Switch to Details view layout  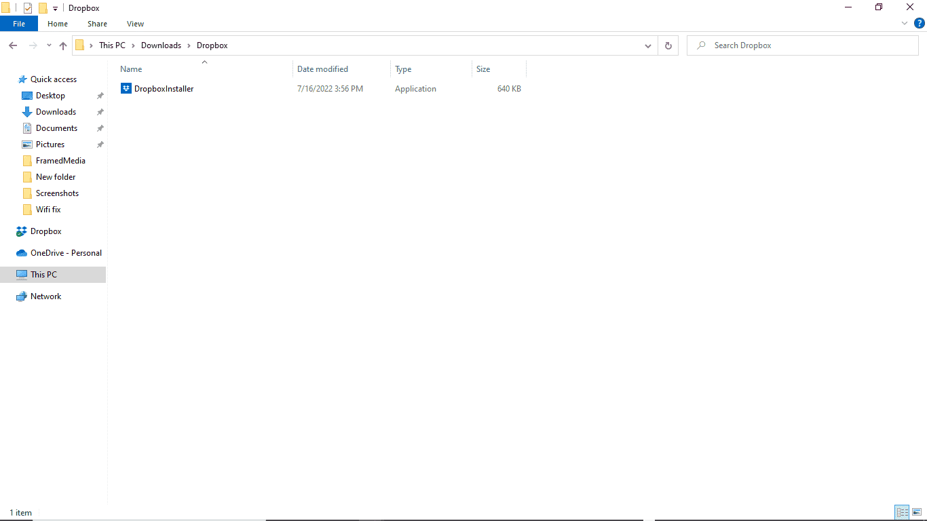point(902,512)
